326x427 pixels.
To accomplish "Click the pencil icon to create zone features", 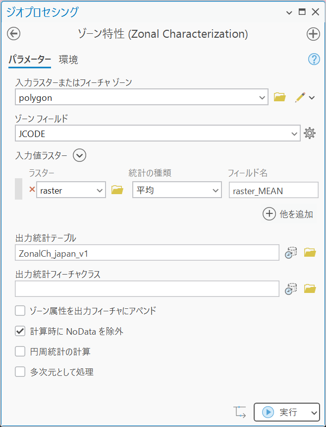I will pyautogui.click(x=300, y=97).
